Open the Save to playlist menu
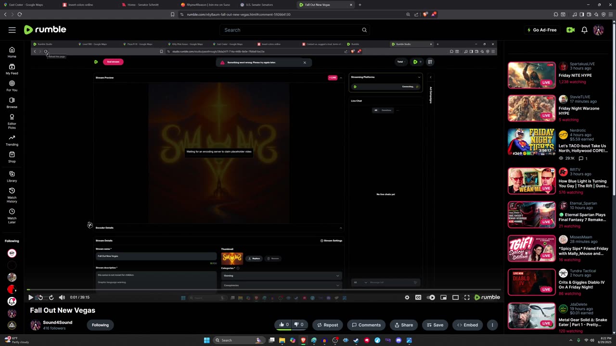 click(x=435, y=325)
